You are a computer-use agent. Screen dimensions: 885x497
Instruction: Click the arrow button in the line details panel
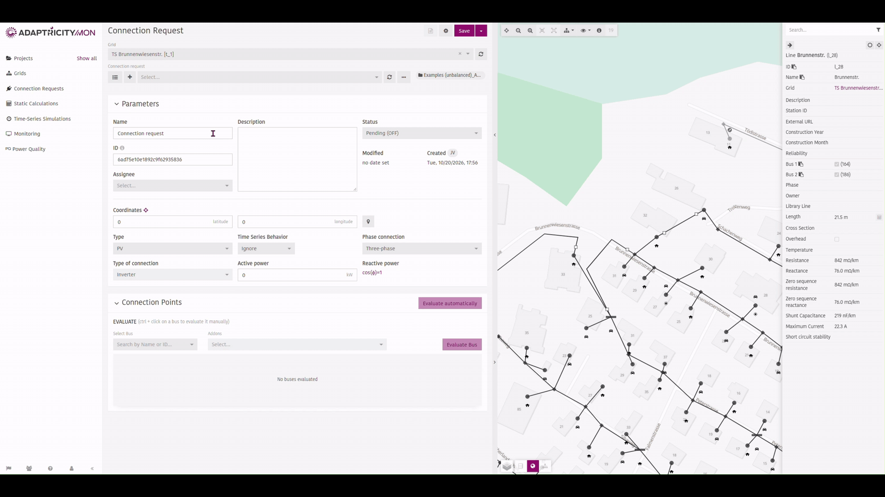click(790, 45)
